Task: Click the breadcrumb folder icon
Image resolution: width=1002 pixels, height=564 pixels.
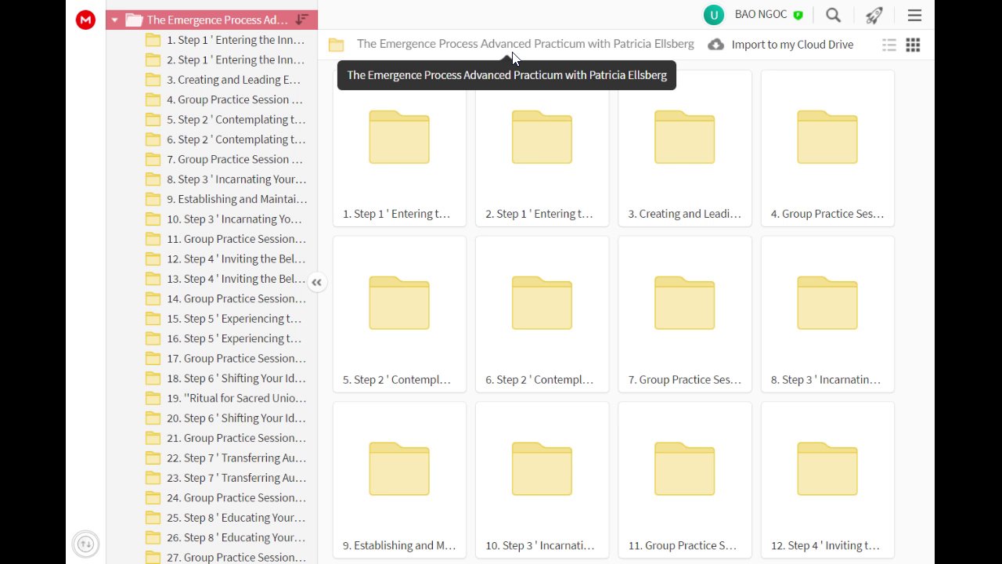Action: (337, 45)
